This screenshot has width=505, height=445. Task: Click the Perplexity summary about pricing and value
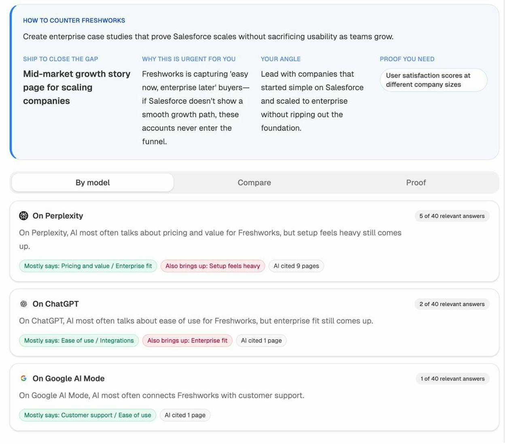pos(210,239)
